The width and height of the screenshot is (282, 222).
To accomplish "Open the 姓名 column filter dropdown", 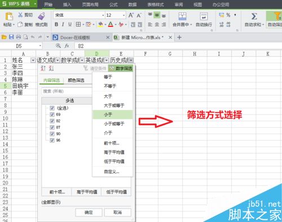I will (33, 60).
